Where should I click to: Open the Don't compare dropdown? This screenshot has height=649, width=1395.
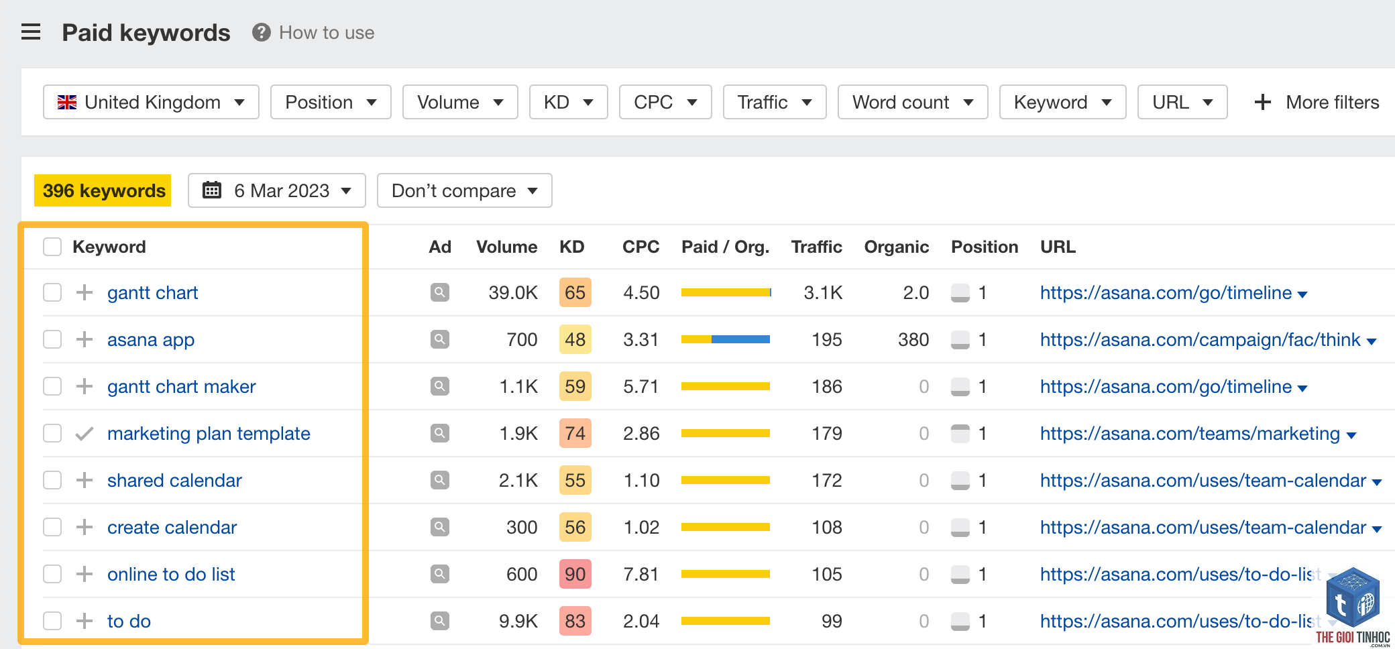(x=464, y=190)
